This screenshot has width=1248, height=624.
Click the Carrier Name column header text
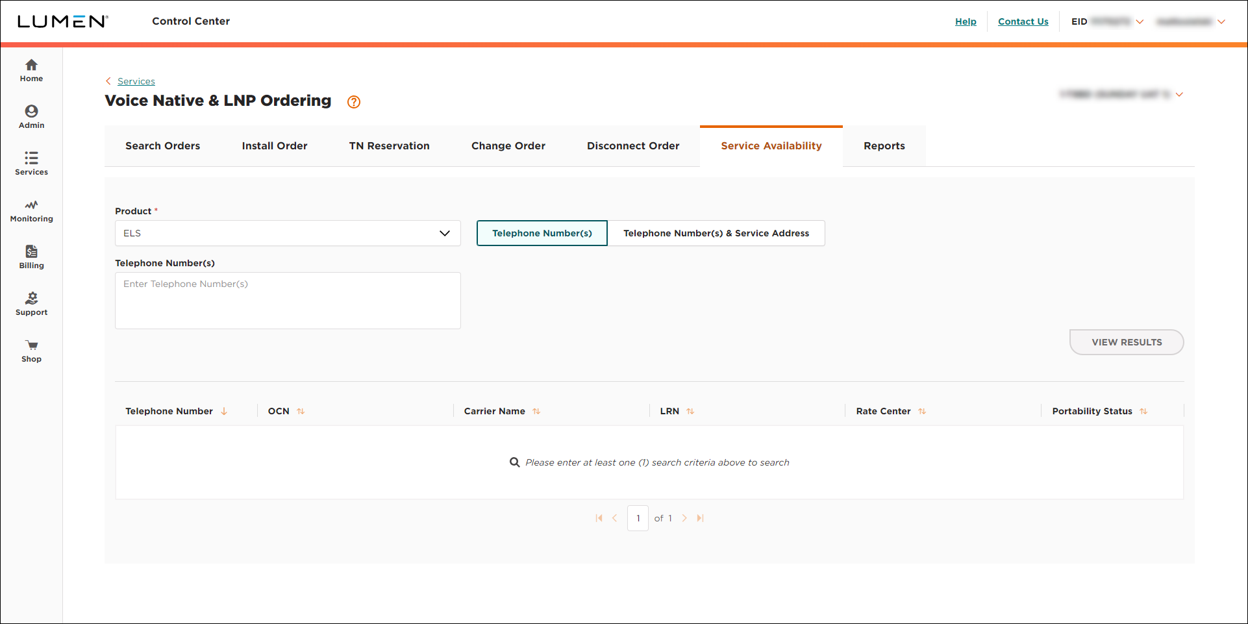[495, 411]
